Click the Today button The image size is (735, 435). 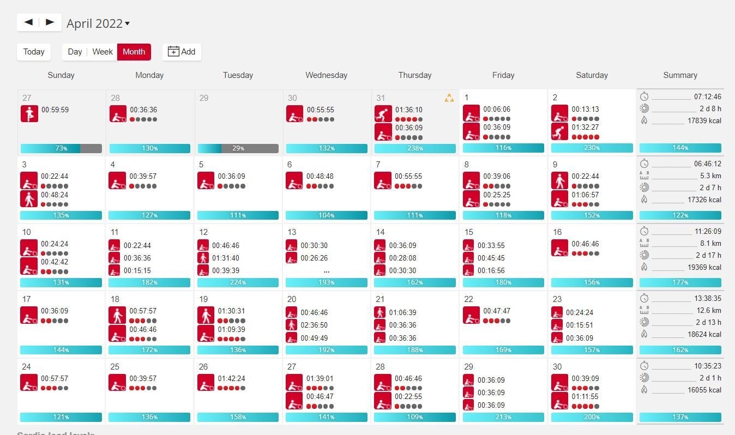34,52
